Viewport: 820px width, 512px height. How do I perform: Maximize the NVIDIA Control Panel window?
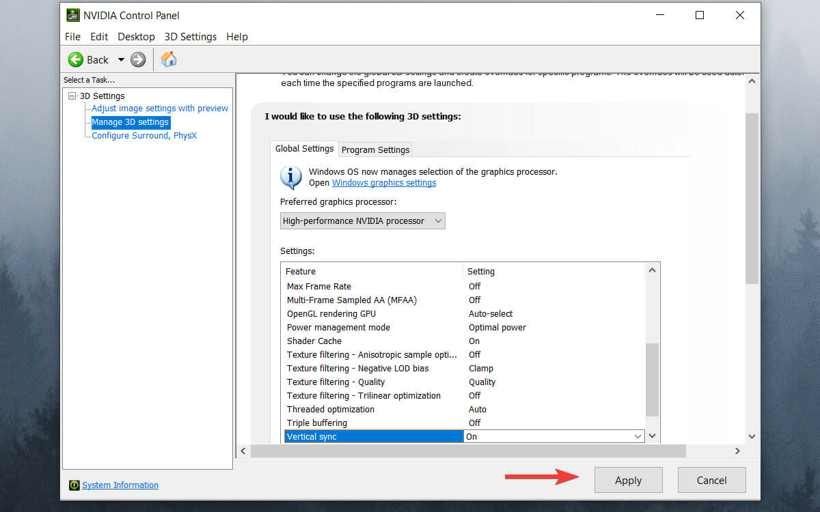699,15
